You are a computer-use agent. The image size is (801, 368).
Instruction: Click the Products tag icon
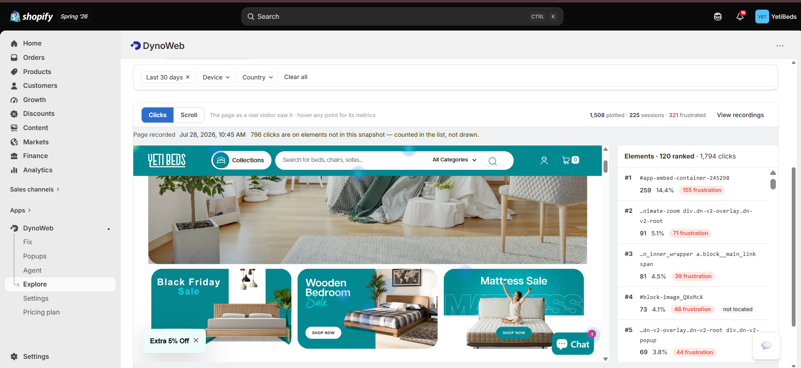14,72
